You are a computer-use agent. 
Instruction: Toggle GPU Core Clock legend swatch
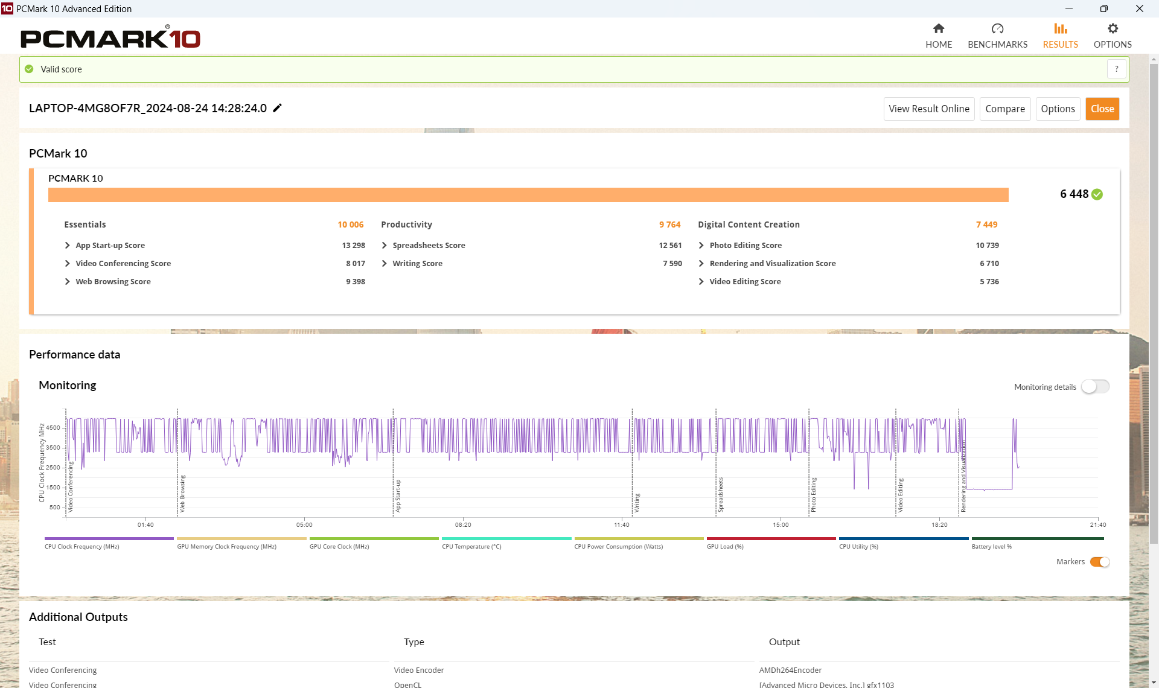tap(374, 538)
